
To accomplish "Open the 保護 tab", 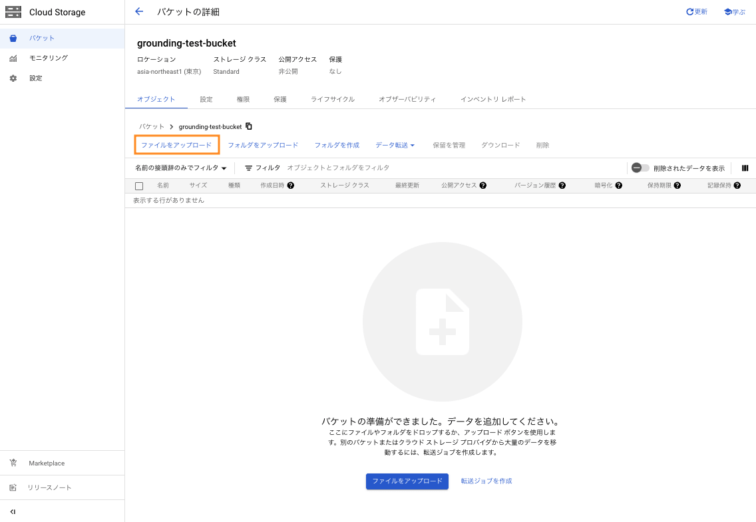I will 280,99.
